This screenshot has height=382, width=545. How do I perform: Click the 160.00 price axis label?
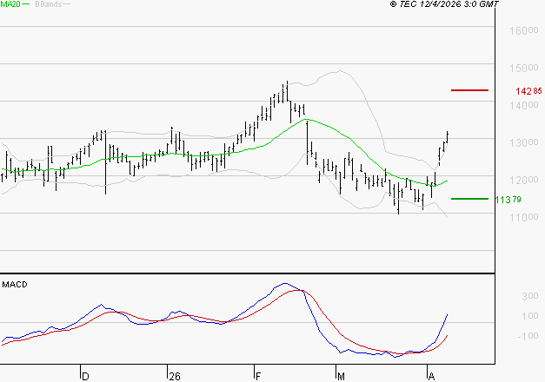pos(524,30)
